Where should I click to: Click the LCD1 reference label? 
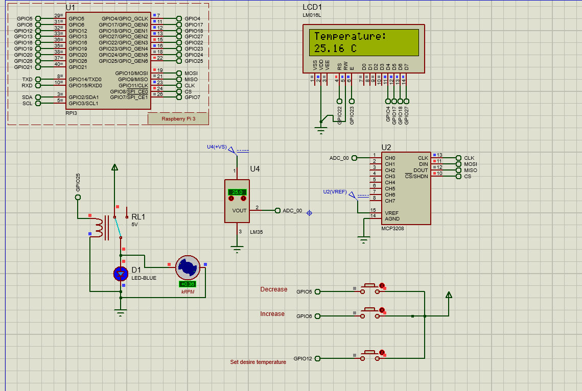[312, 7]
